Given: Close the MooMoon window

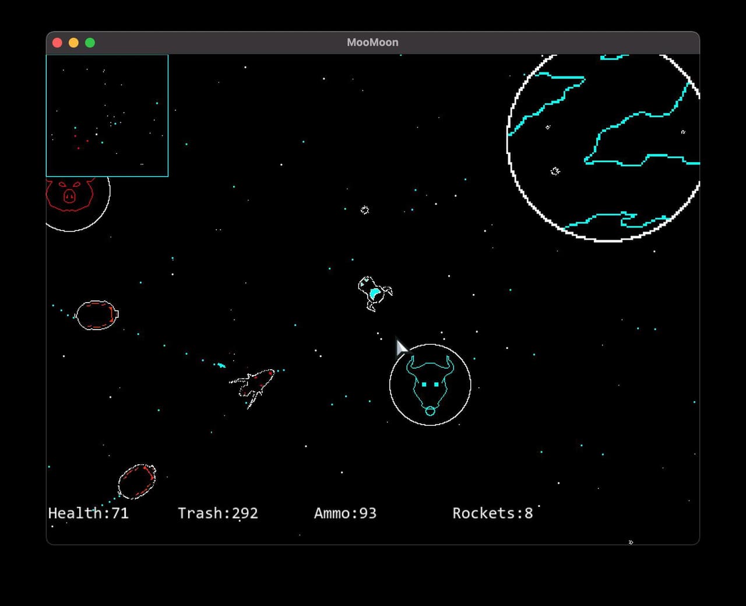Looking at the screenshot, I should pos(57,43).
